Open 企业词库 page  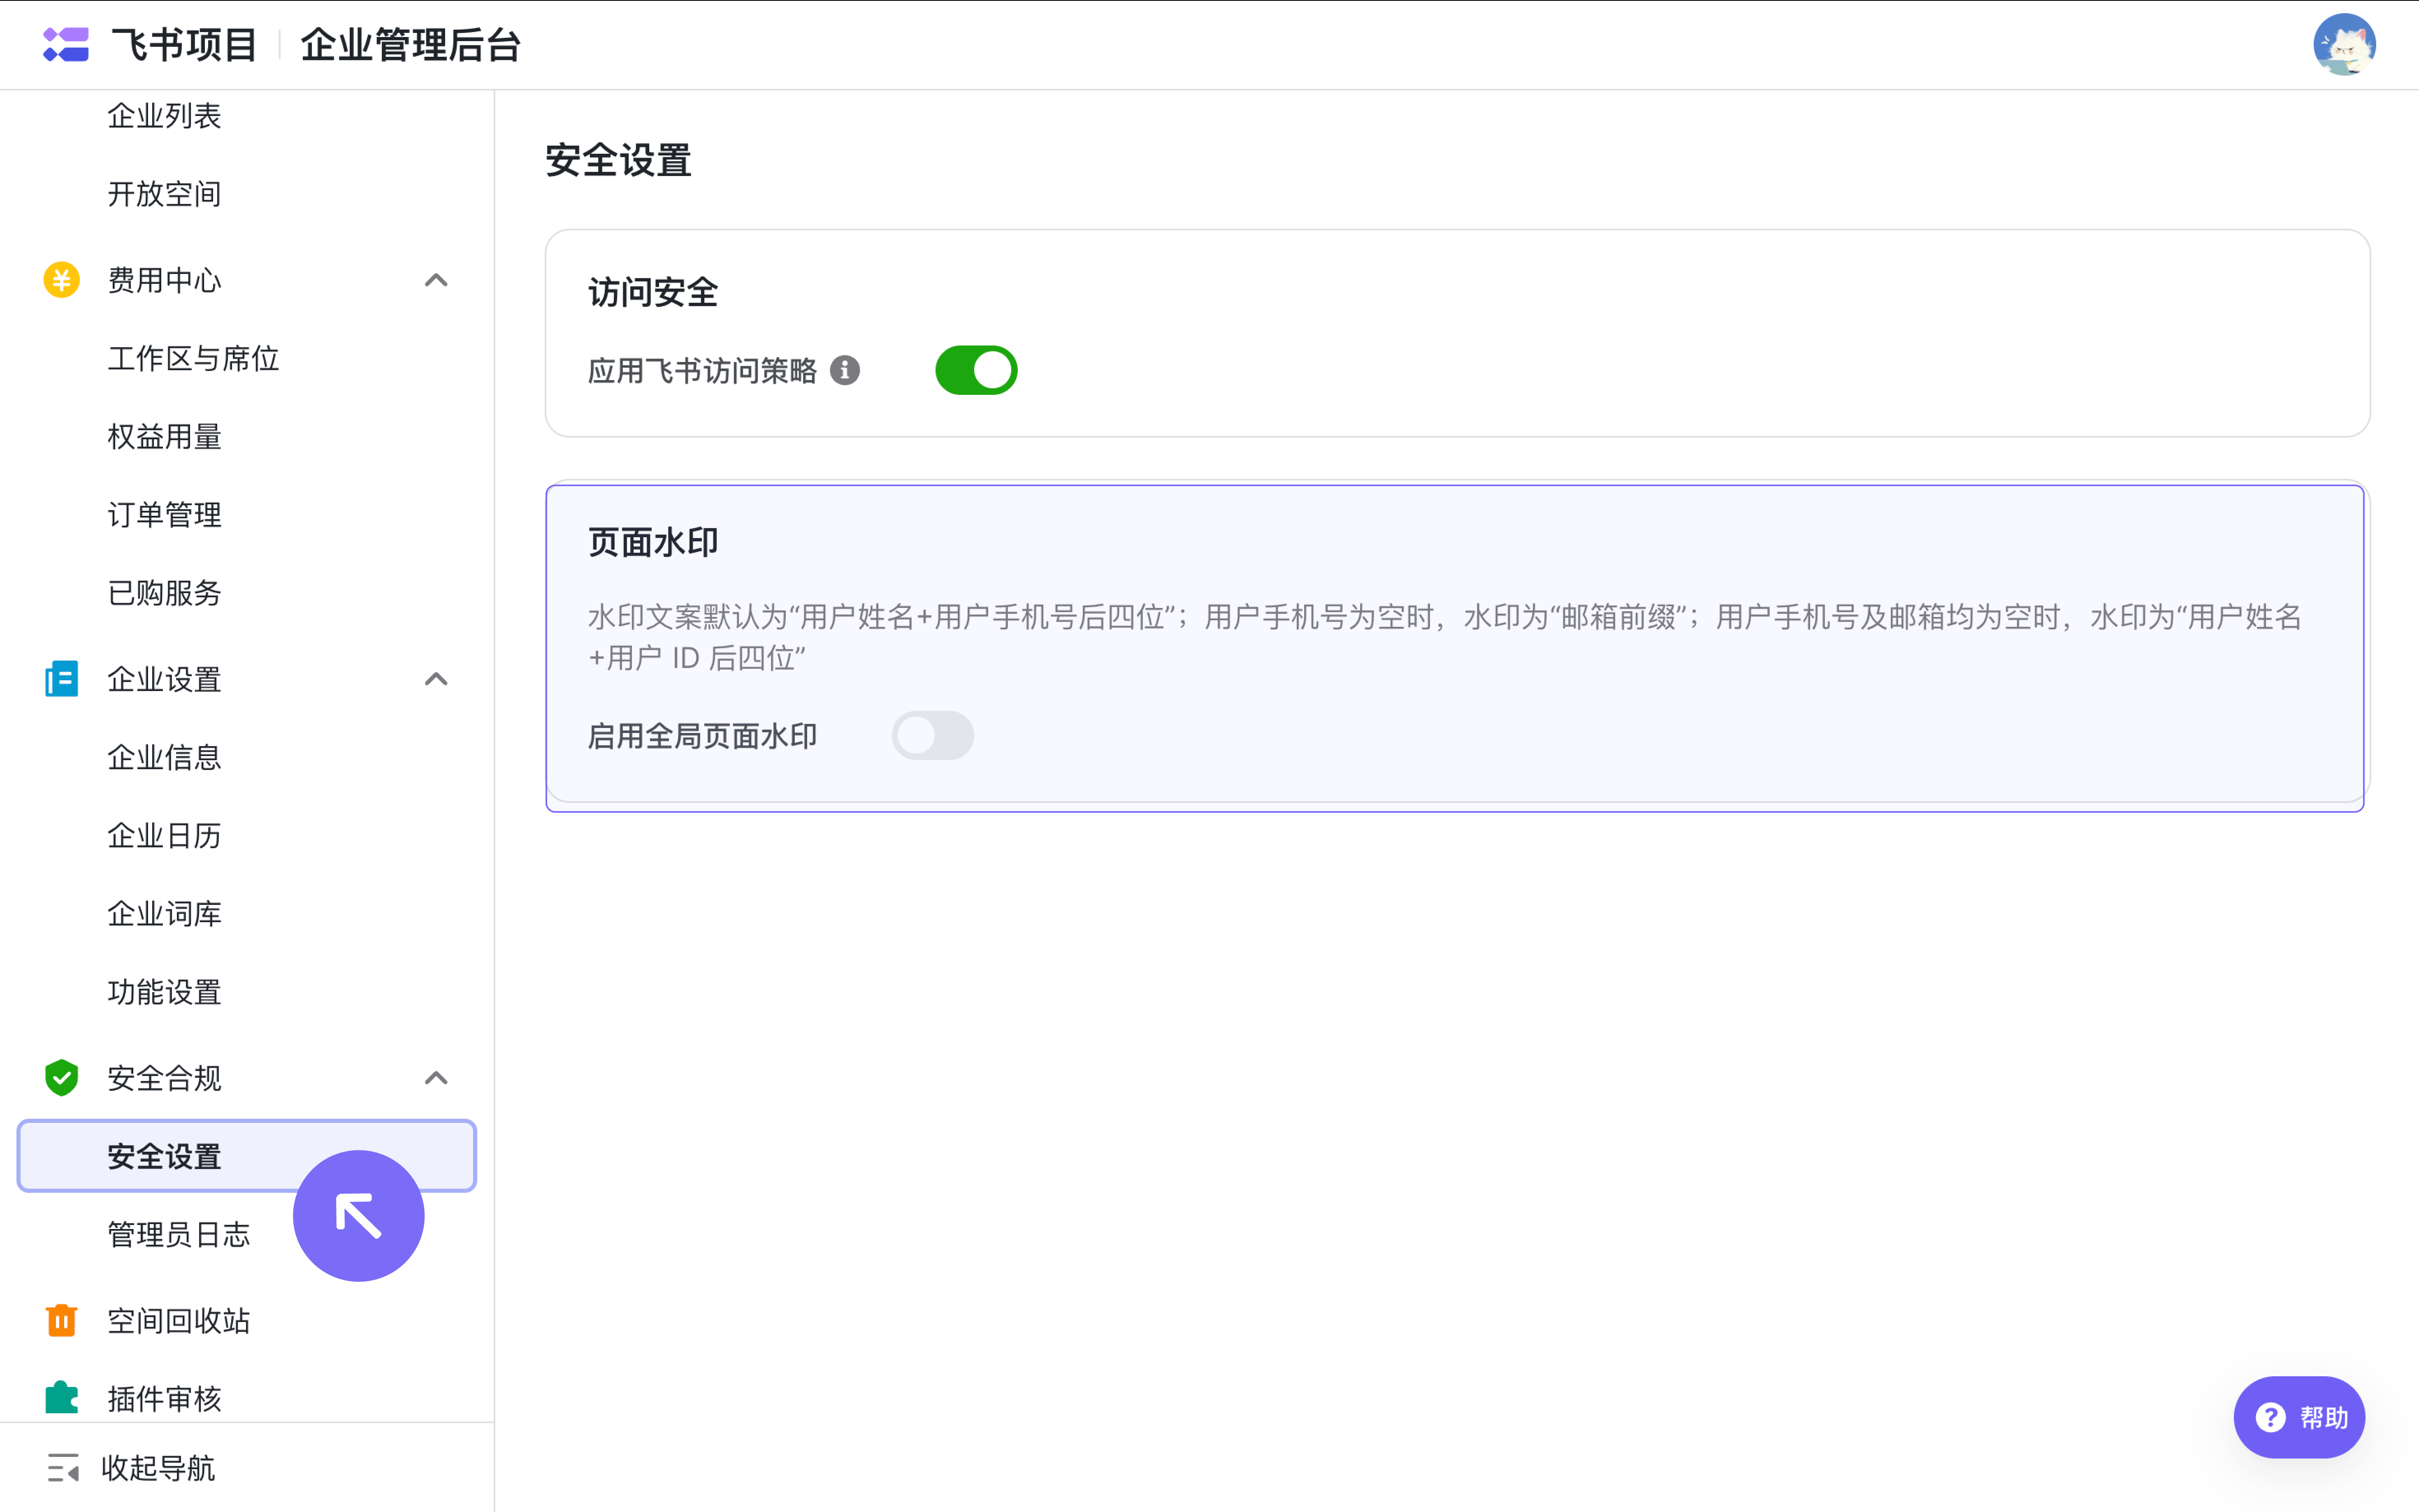pos(164,913)
